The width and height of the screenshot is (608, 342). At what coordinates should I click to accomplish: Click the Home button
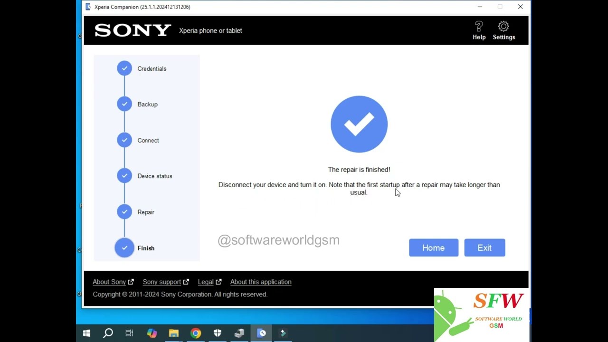pos(434,247)
